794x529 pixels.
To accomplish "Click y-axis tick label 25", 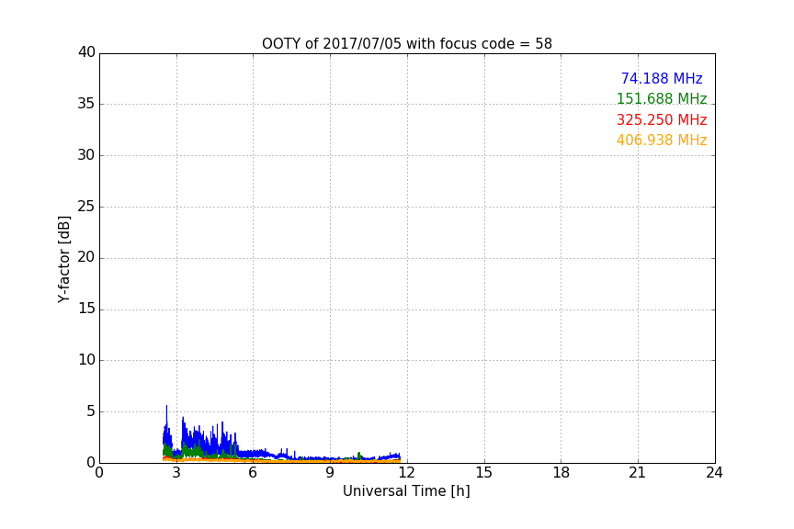I will click(x=86, y=206).
